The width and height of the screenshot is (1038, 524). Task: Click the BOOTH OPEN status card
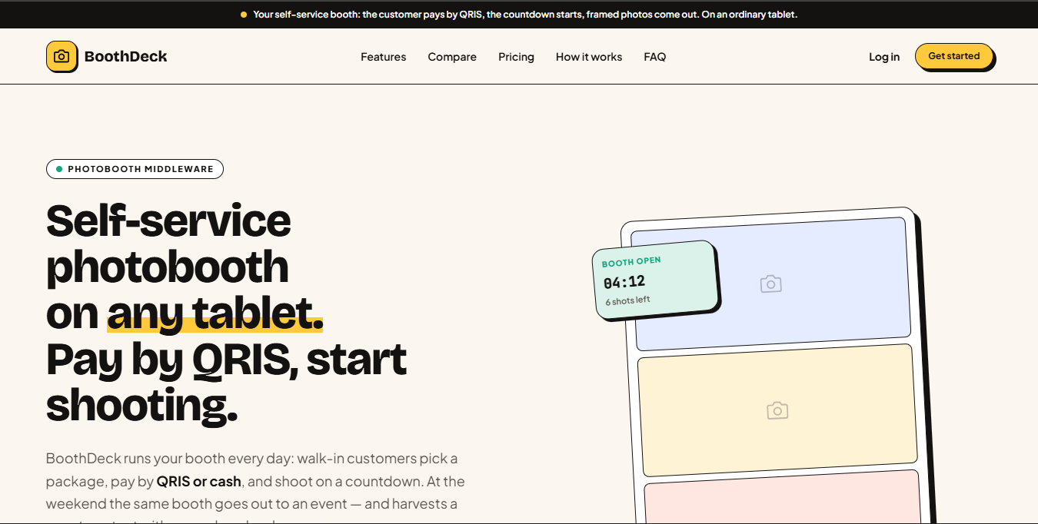coord(656,280)
